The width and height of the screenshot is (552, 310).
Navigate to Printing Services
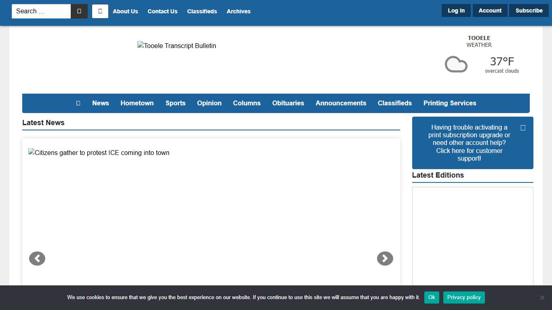[x=450, y=103]
